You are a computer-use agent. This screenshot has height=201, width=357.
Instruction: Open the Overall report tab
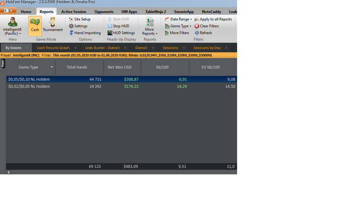(141, 48)
